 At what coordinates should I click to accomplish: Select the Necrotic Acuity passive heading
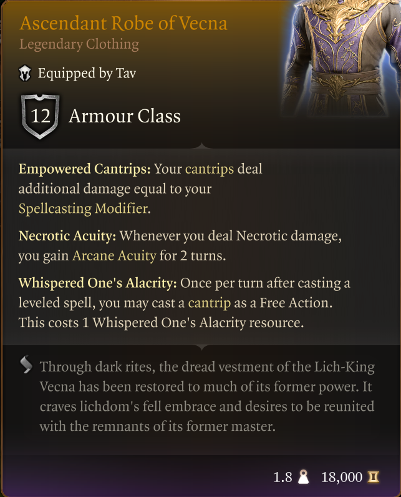click(x=67, y=236)
